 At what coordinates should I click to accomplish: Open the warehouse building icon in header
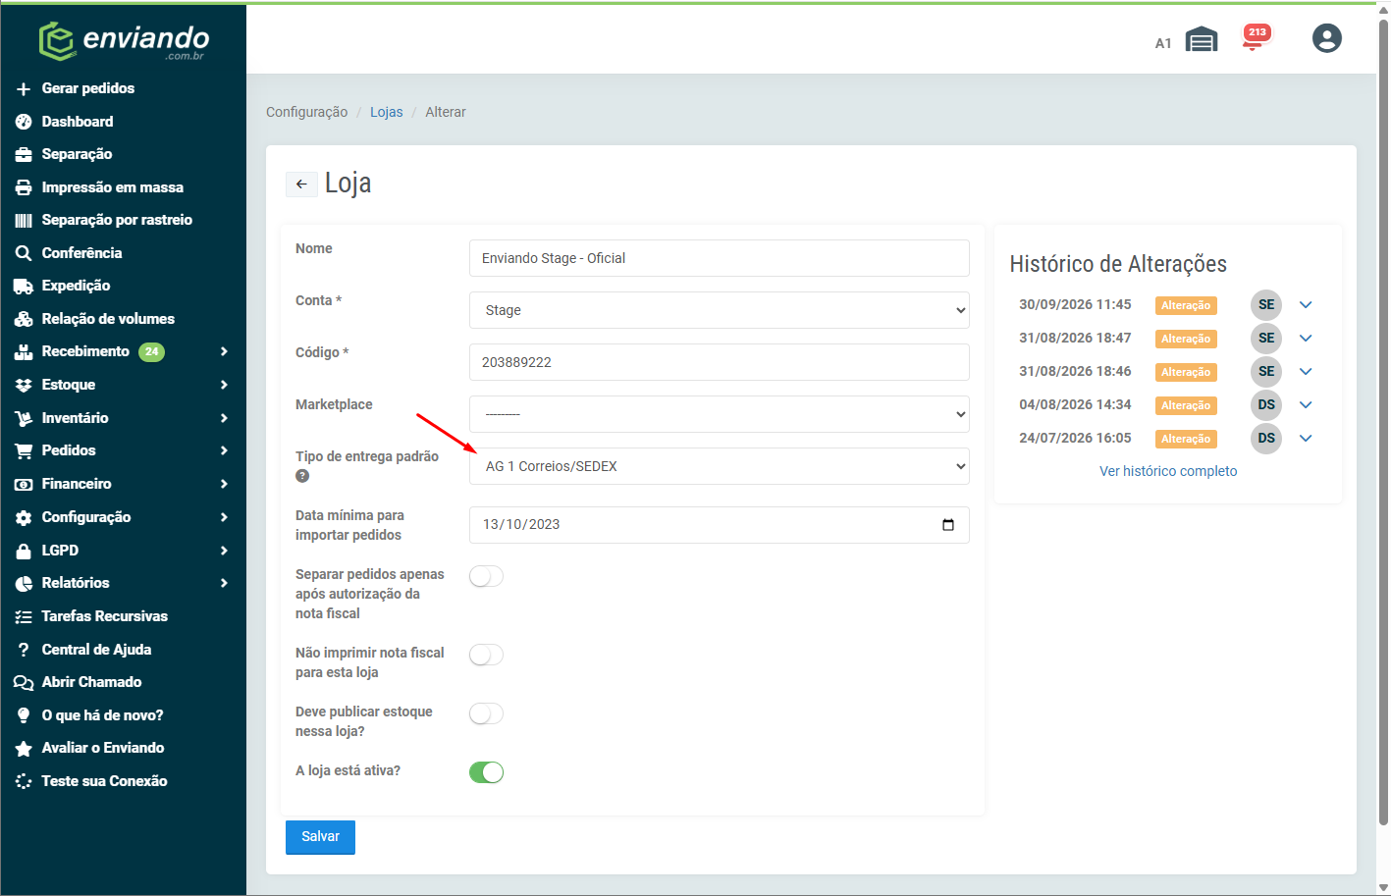click(x=1201, y=39)
